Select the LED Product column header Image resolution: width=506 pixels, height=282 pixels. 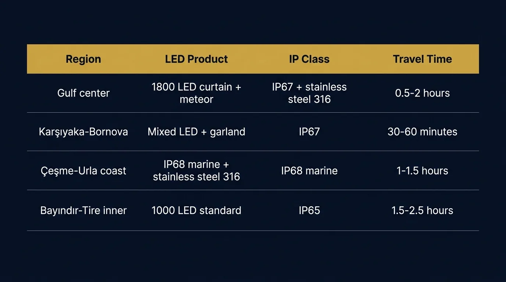point(196,59)
